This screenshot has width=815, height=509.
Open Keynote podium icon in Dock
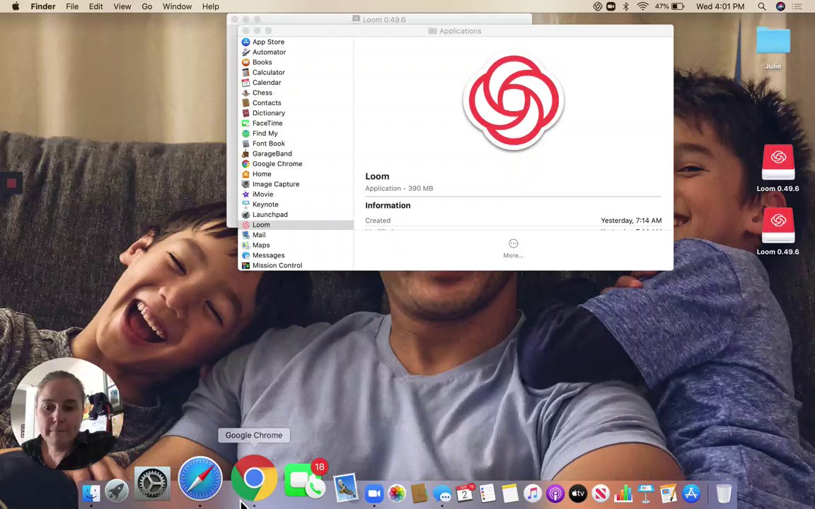coord(645,493)
